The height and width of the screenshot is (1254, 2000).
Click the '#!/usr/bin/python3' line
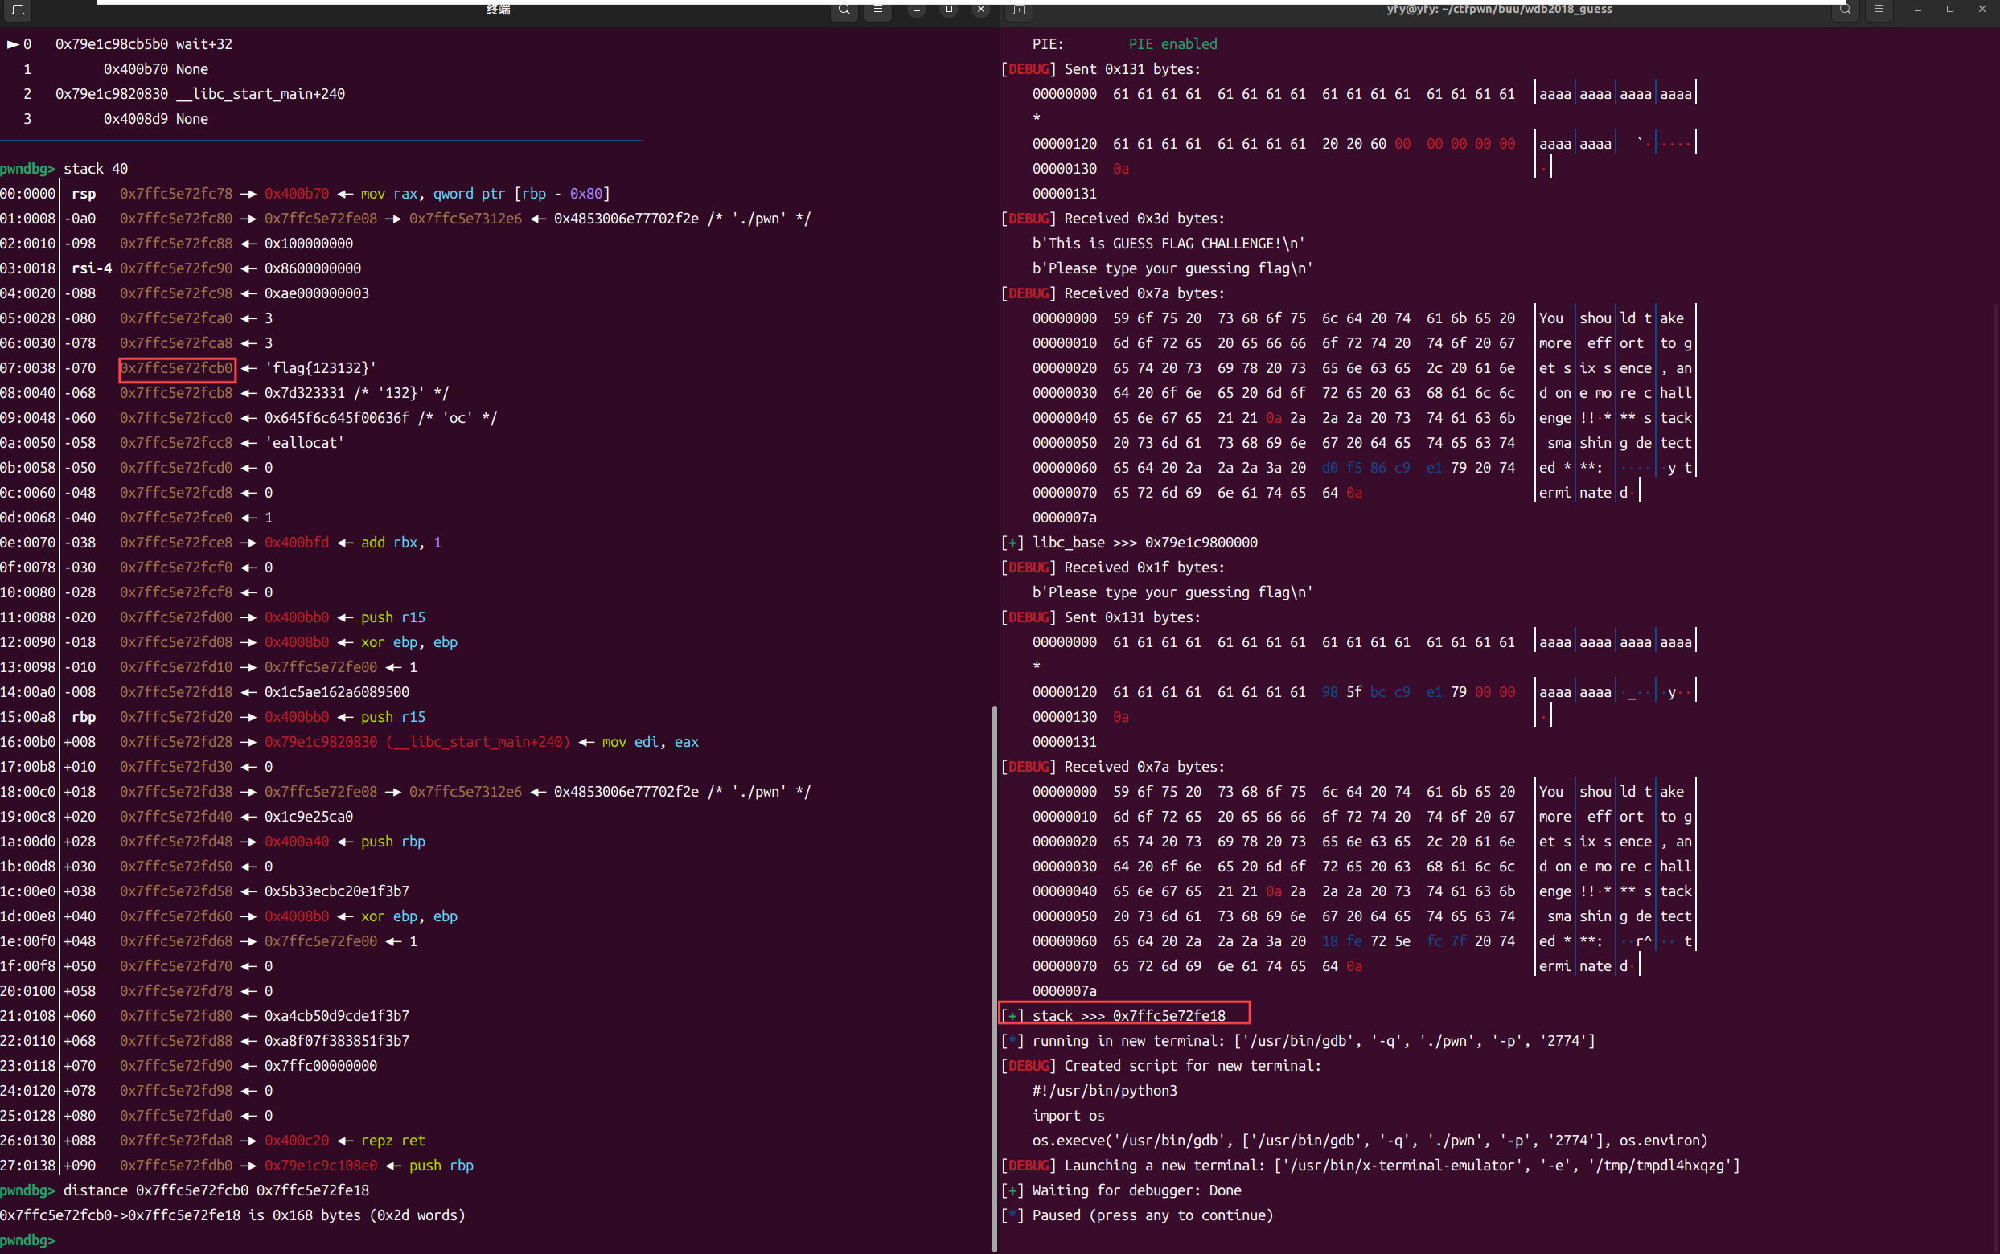point(1105,1091)
